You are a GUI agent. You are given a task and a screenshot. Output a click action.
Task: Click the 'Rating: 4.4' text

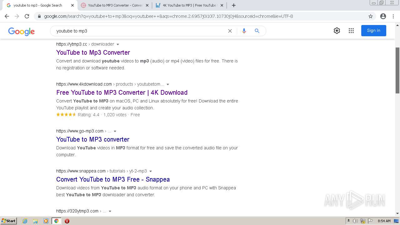[x=88, y=115]
